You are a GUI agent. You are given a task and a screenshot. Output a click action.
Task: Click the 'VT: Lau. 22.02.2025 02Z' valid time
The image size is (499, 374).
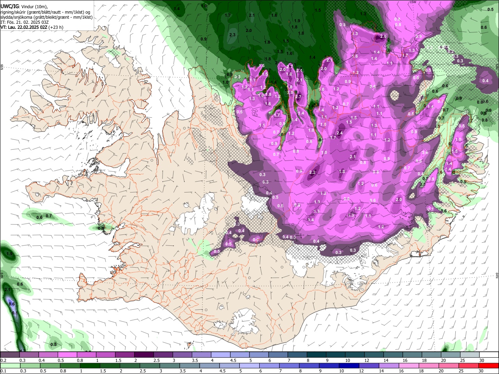click(x=24, y=27)
